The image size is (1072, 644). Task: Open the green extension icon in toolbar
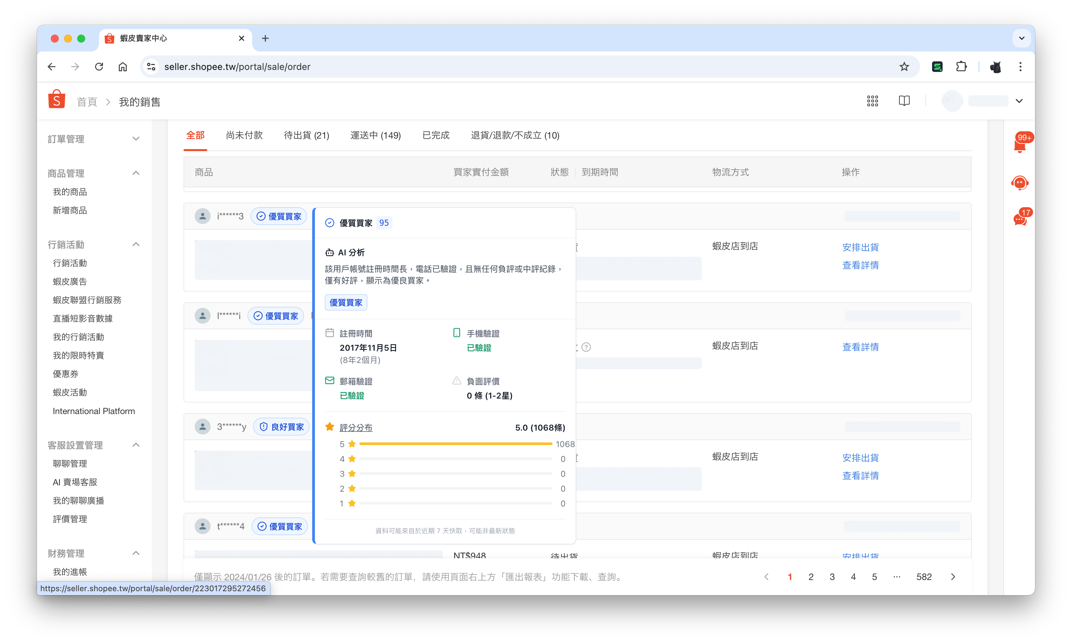point(937,66)
